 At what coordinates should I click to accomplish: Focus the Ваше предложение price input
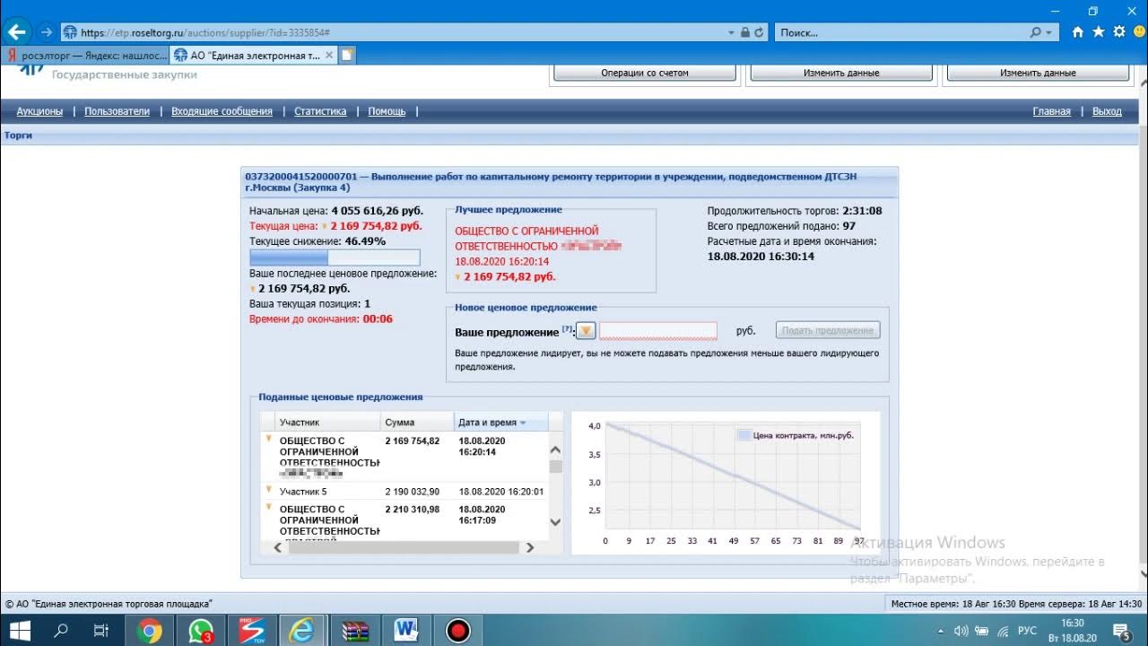coord(658,331)
